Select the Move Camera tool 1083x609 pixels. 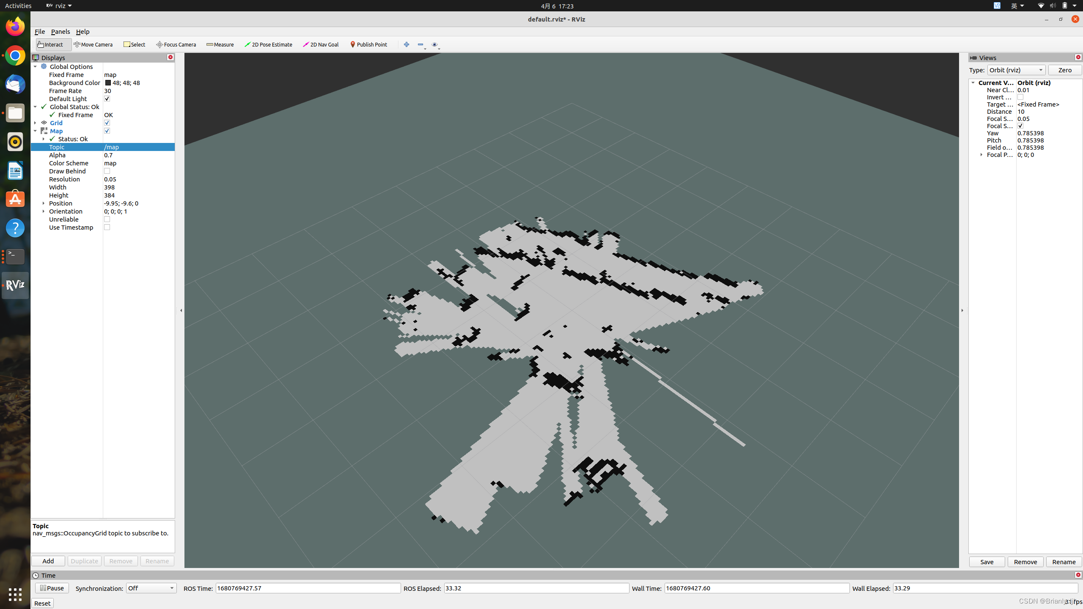pos(93,44)
